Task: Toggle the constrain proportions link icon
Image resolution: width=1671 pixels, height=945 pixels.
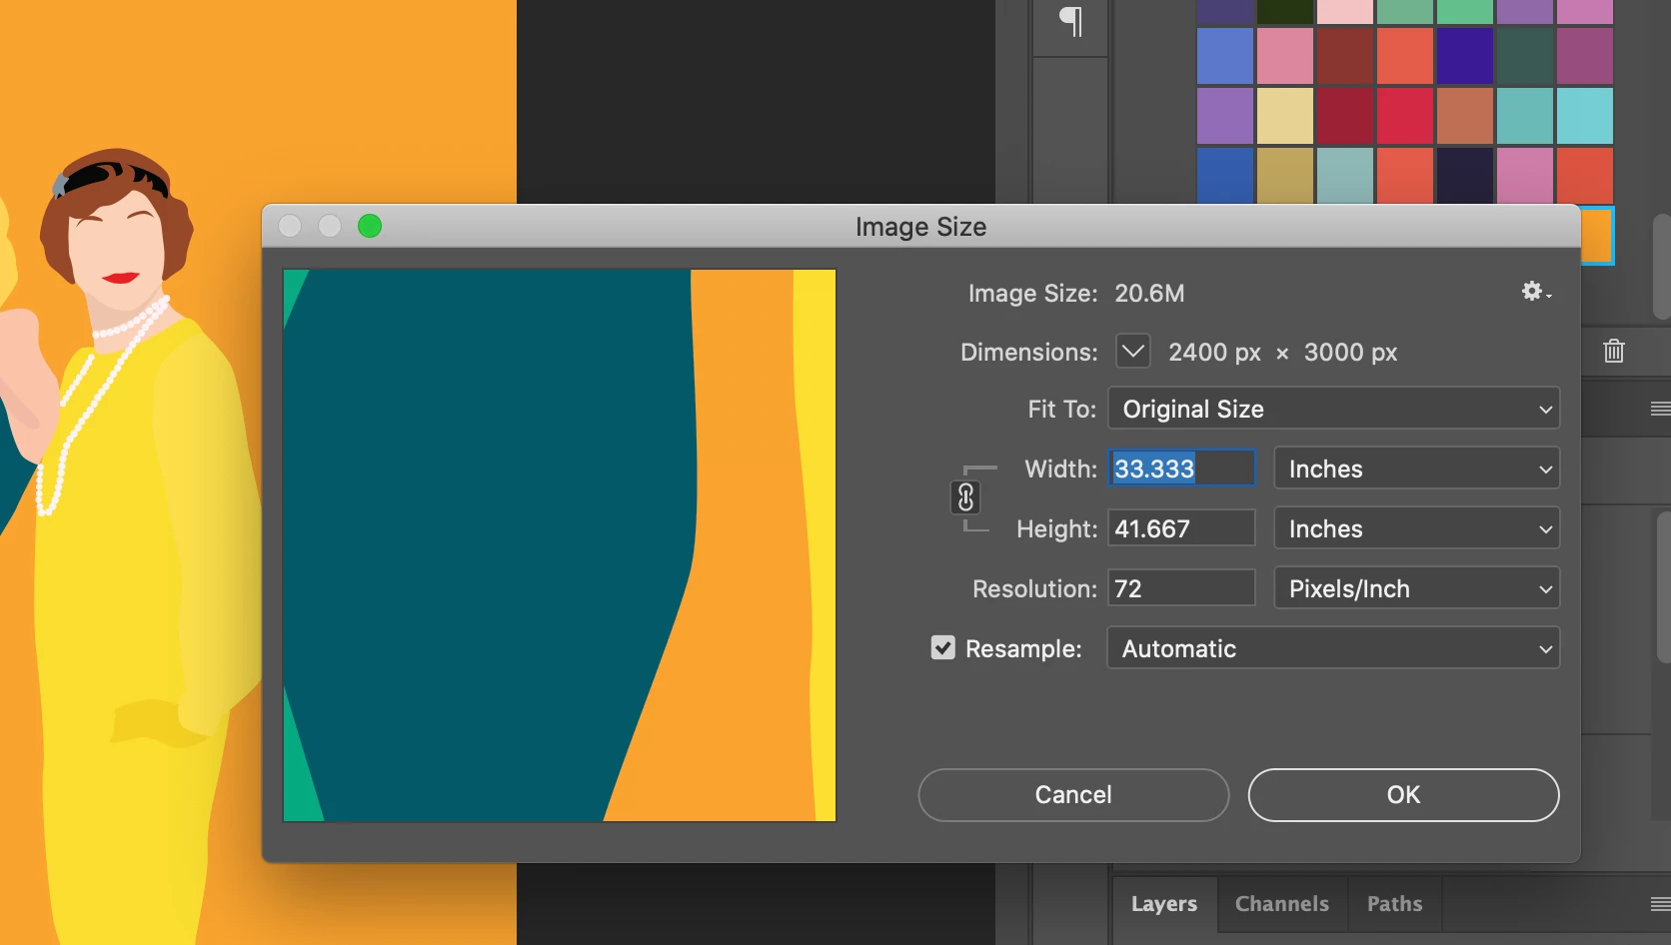Action: [965, 497]
